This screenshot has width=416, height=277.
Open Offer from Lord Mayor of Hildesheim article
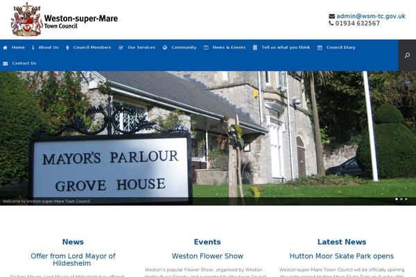coord(73,260)
